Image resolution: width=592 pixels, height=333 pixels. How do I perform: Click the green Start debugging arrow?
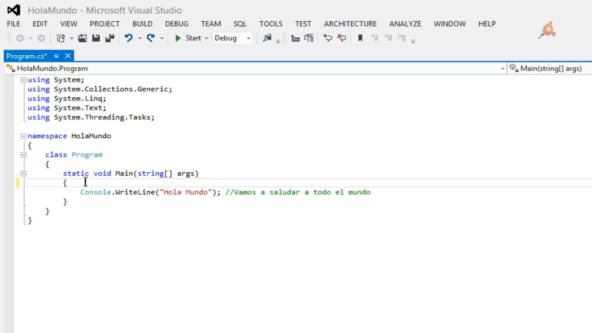point(178,38)
